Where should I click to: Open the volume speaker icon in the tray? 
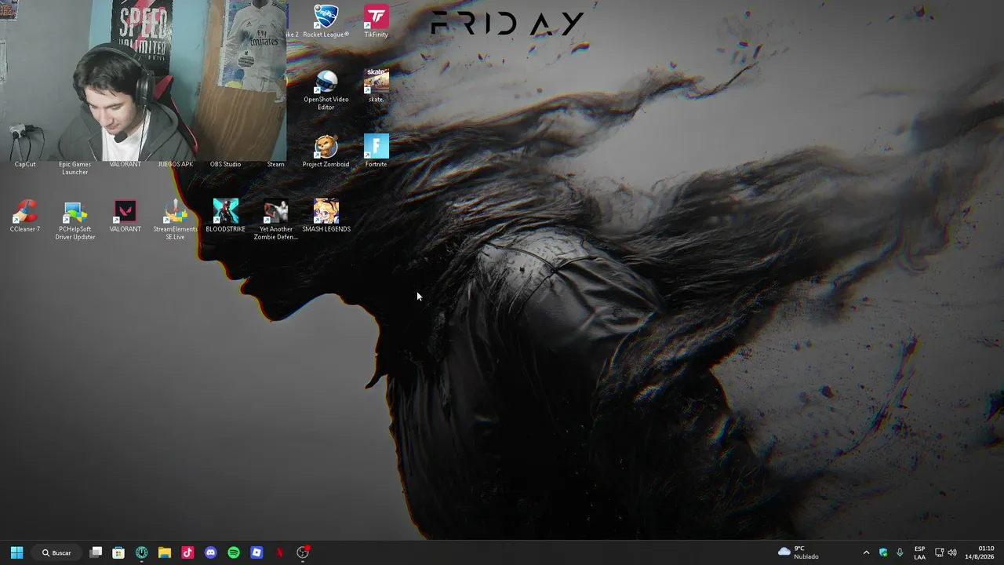[x=952, y=552]
